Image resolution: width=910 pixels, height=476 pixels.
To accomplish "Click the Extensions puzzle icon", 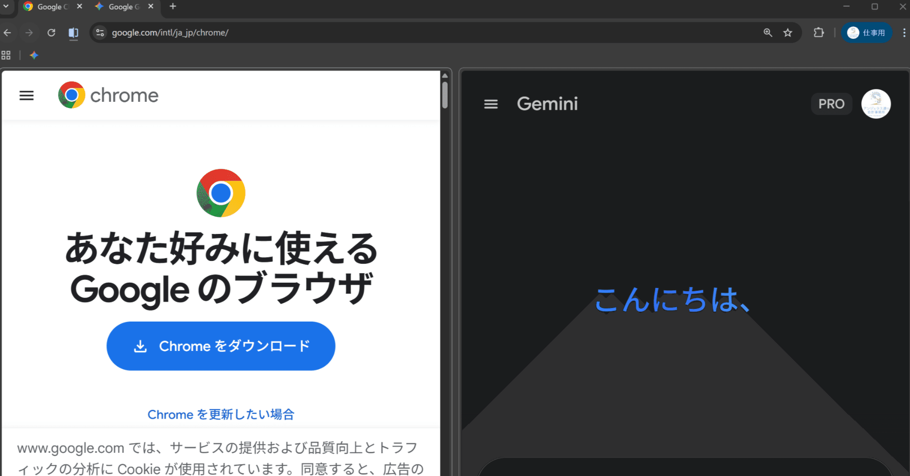I will (819, 32).
